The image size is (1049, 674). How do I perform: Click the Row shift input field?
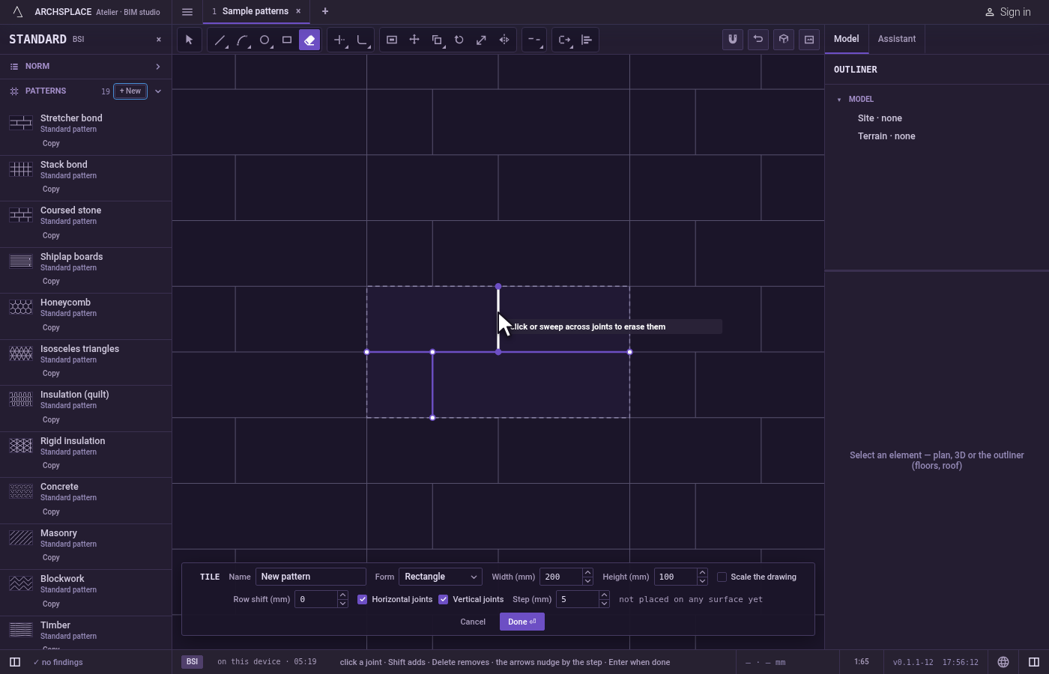(315, 599)
